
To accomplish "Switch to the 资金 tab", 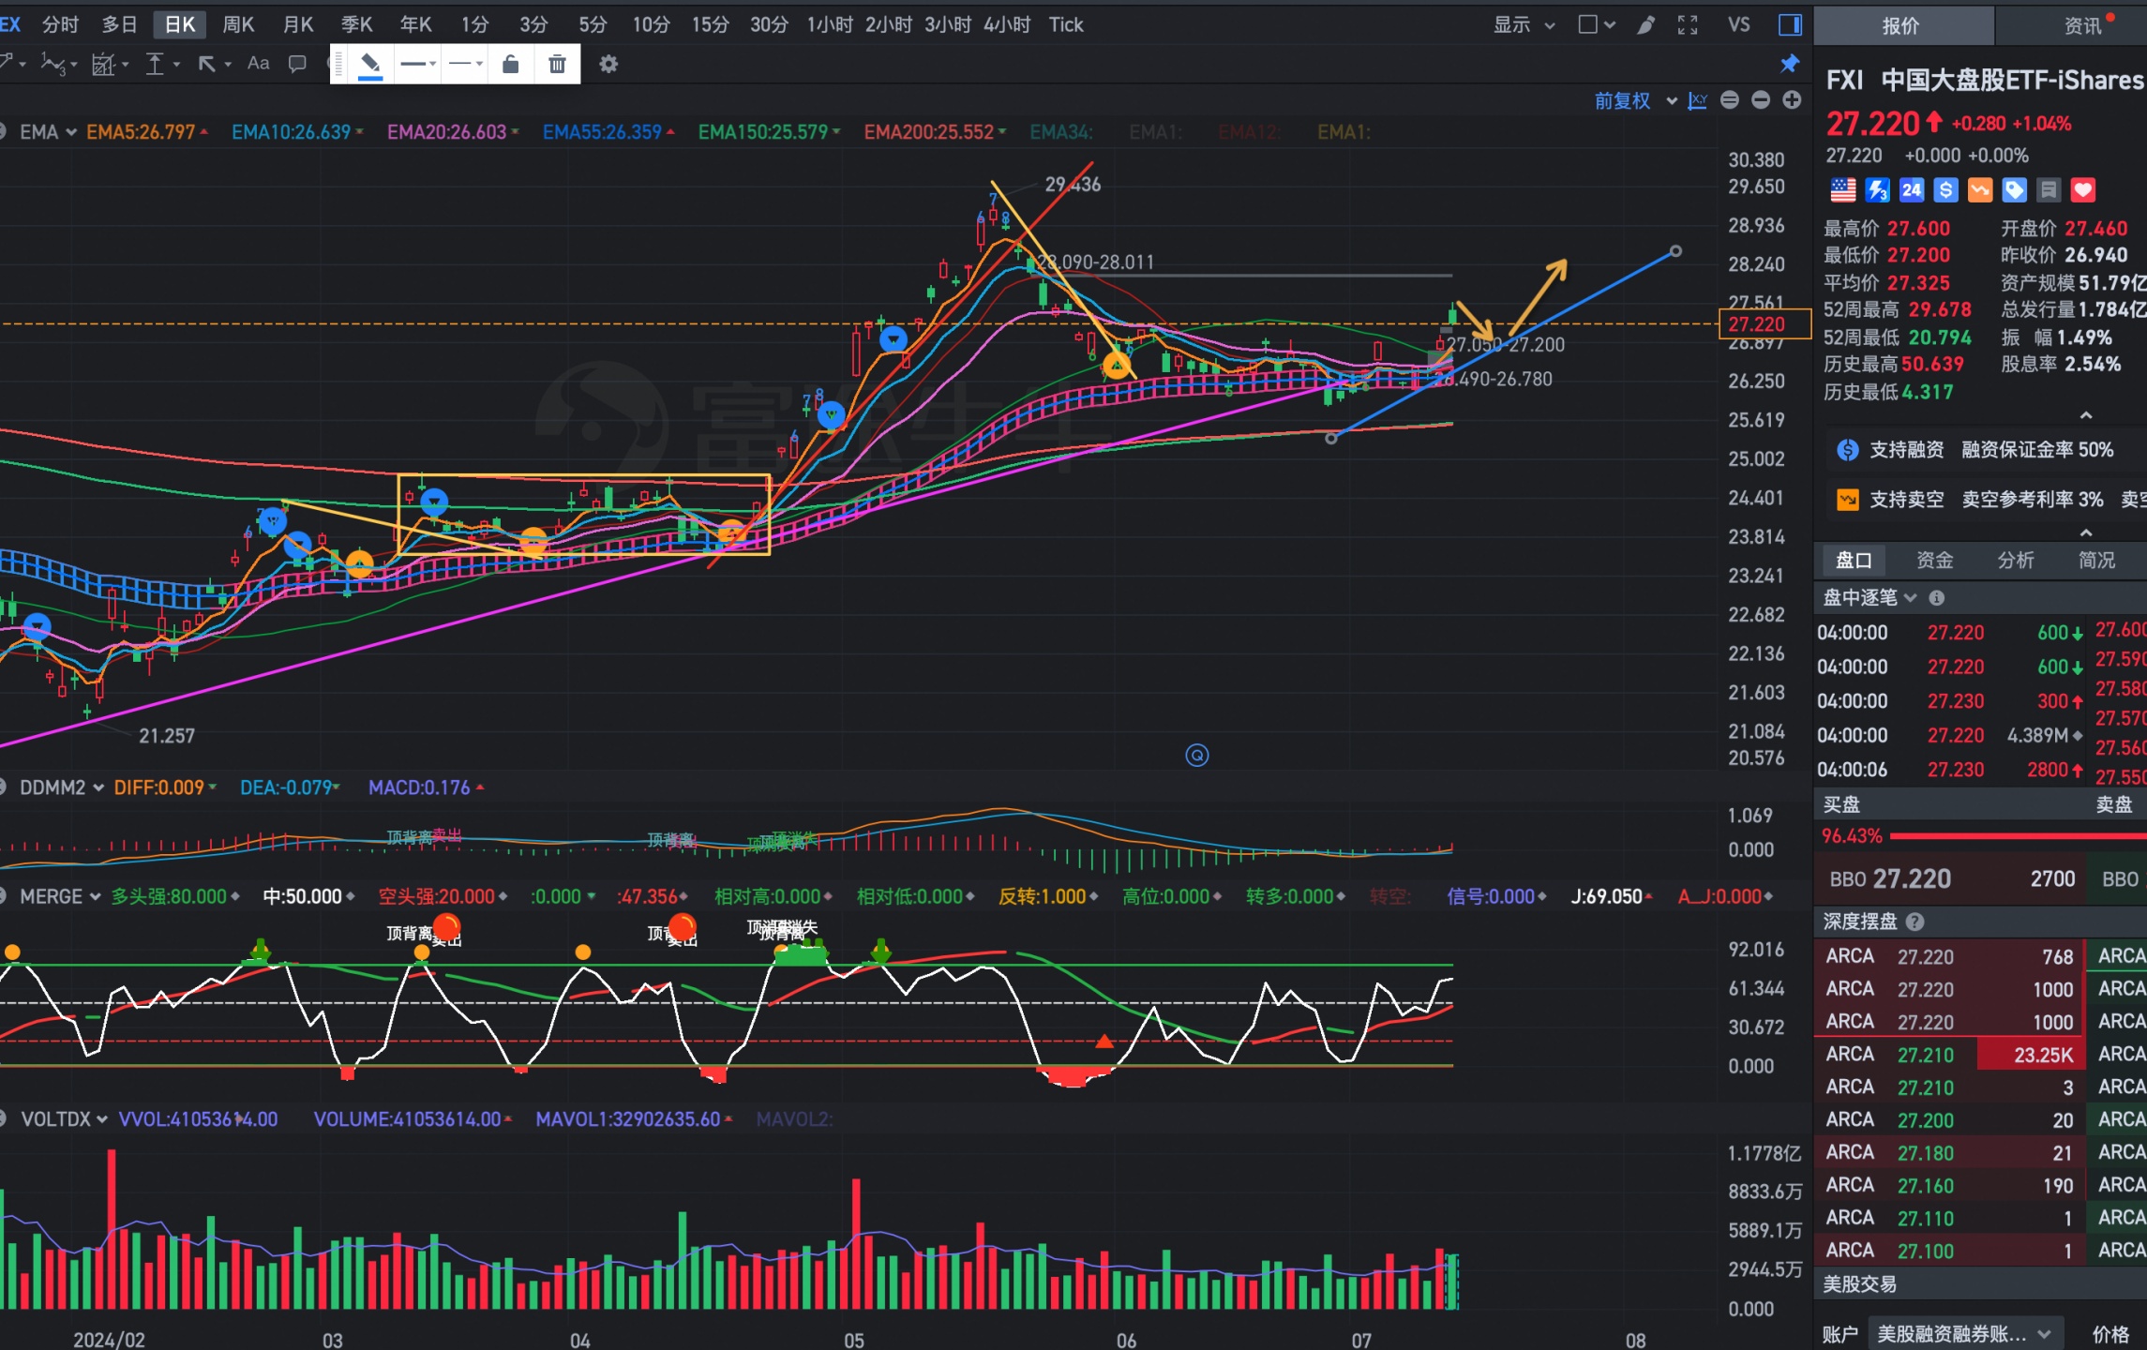I will click(x=1934, y=561).
